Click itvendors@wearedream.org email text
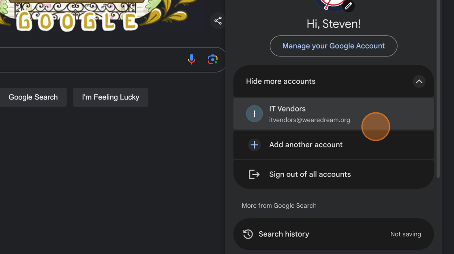This screenshot has height=254, width=454. click(310, 120)
